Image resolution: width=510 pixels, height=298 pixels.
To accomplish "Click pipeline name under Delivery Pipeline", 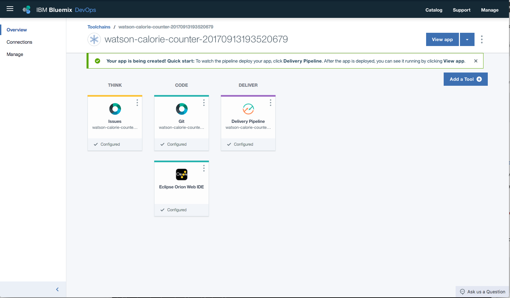I will 248,127.
